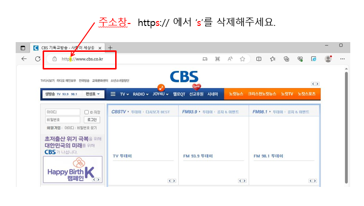Viewport: 364px width, 206px height.
Task: Click the top banner next arrow near logo
Action: (317, 84)
